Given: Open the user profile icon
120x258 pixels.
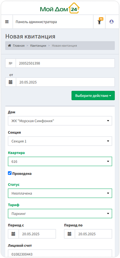Looking at the screenshot, I should tap(112, 22).
